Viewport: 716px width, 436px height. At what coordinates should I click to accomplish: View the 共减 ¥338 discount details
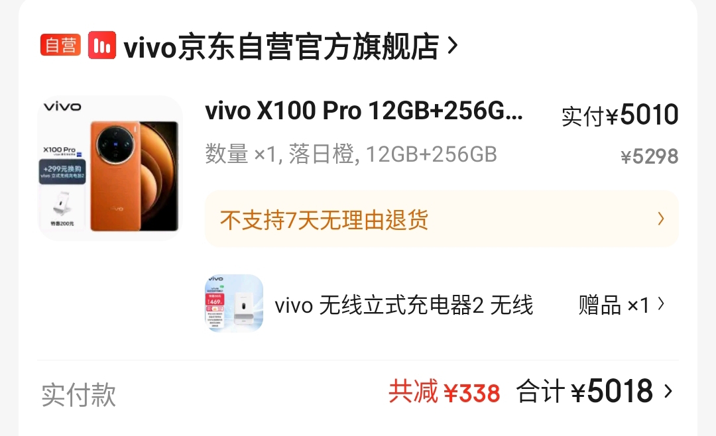point(444,392)
